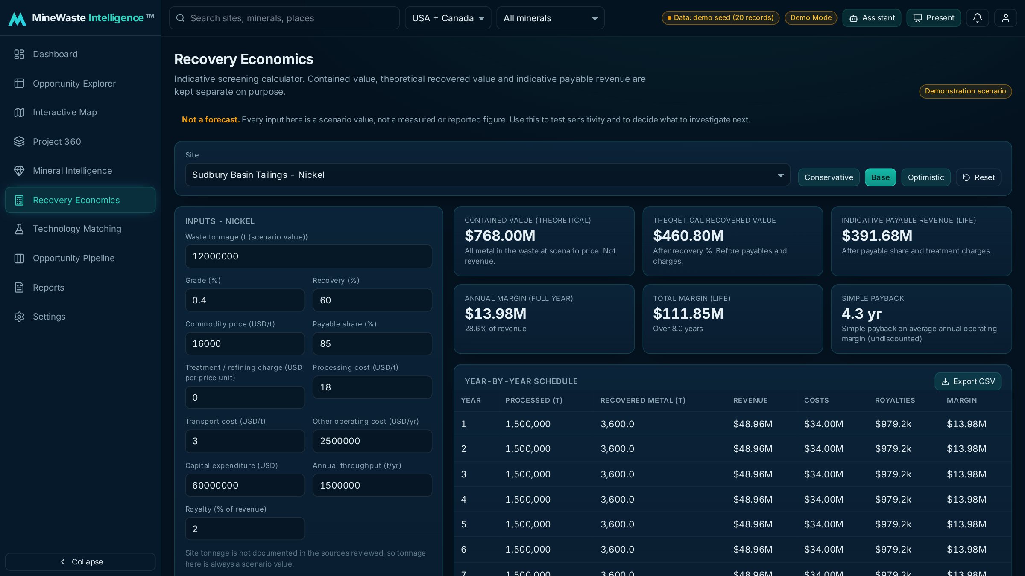Screen dimensions: 1025x576
Task: Click the Present screen icon
Action: click(x=917, y=18)
